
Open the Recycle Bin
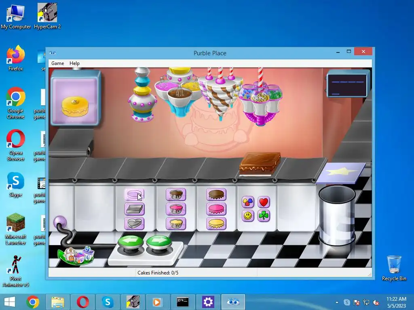click(394, 268)
